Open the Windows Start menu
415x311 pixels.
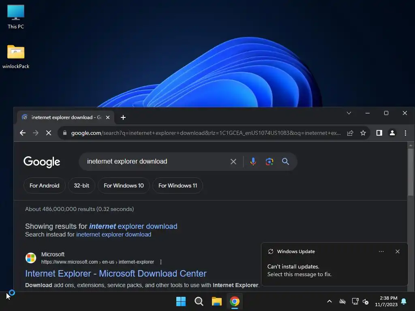tap(181, 301)
